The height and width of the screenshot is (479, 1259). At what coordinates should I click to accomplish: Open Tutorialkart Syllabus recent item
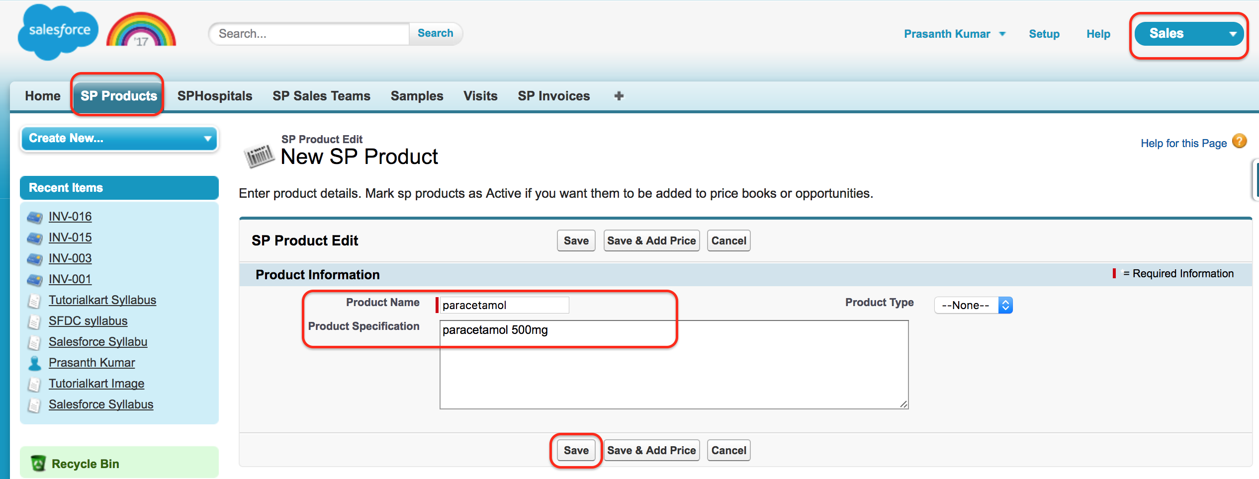click(x=102, y=300)
